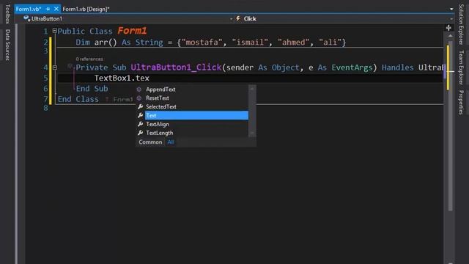Click the Handles keyword
The height and width of the screenshot is (264, 469).
click(x=397, y=67)
